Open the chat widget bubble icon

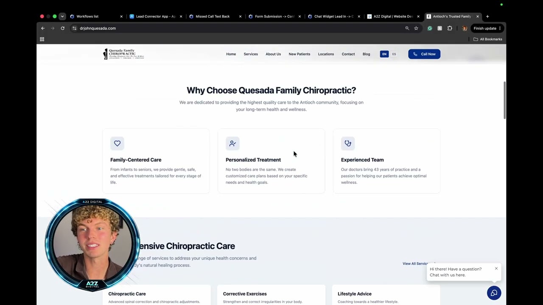(x=494, y=293)
